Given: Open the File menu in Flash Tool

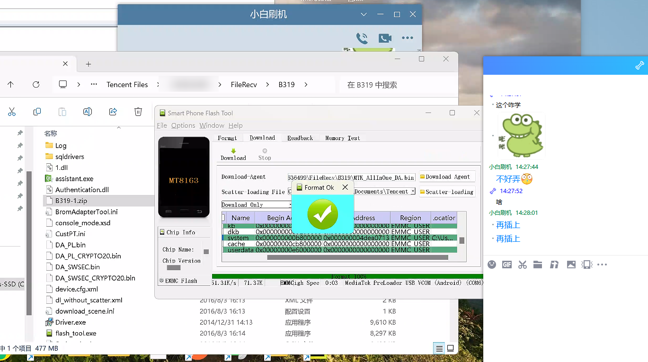Looking at the screenshot, I should [162, 125].
